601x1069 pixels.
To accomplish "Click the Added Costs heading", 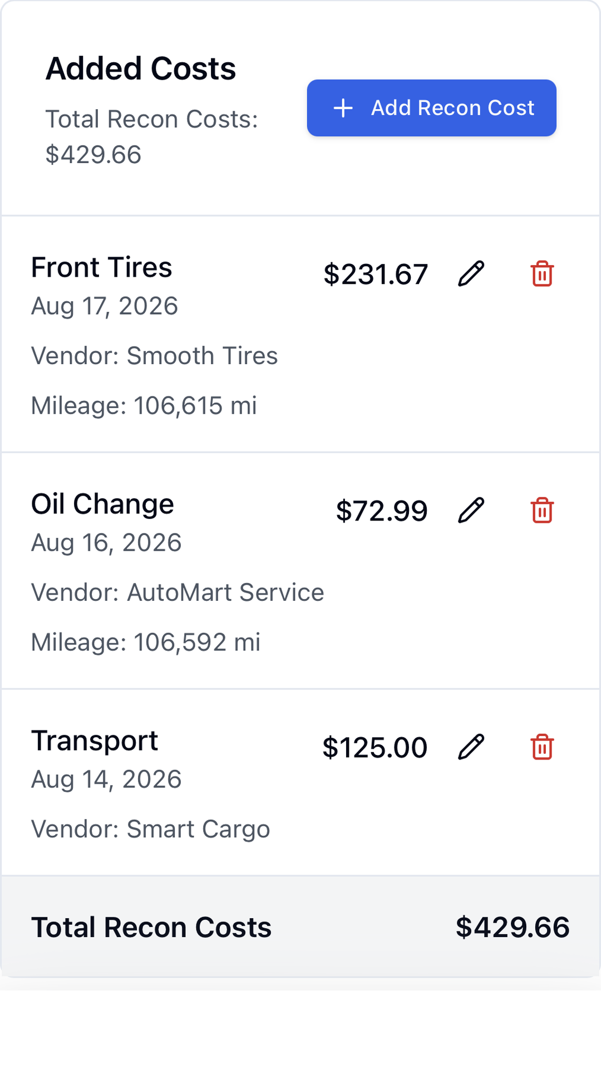I will point(141,68).
